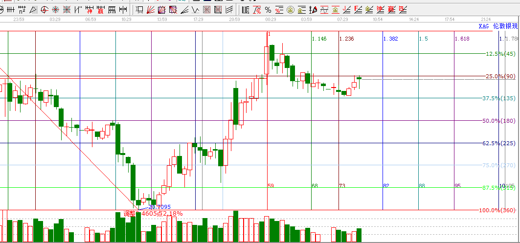Choose the three parallel channel lines tool

coord(229,10)
